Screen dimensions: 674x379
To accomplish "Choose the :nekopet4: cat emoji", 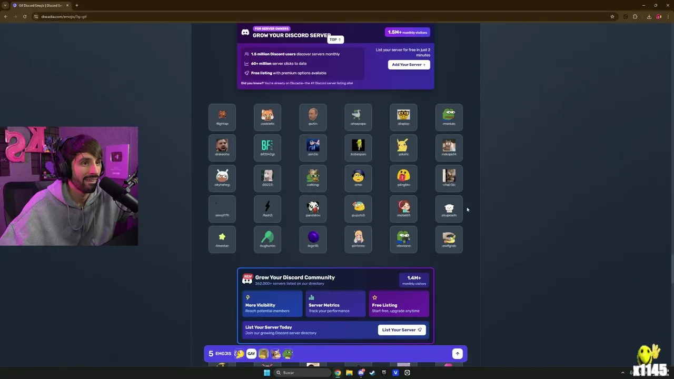I will pyautogui.click(x=449, y=148).
